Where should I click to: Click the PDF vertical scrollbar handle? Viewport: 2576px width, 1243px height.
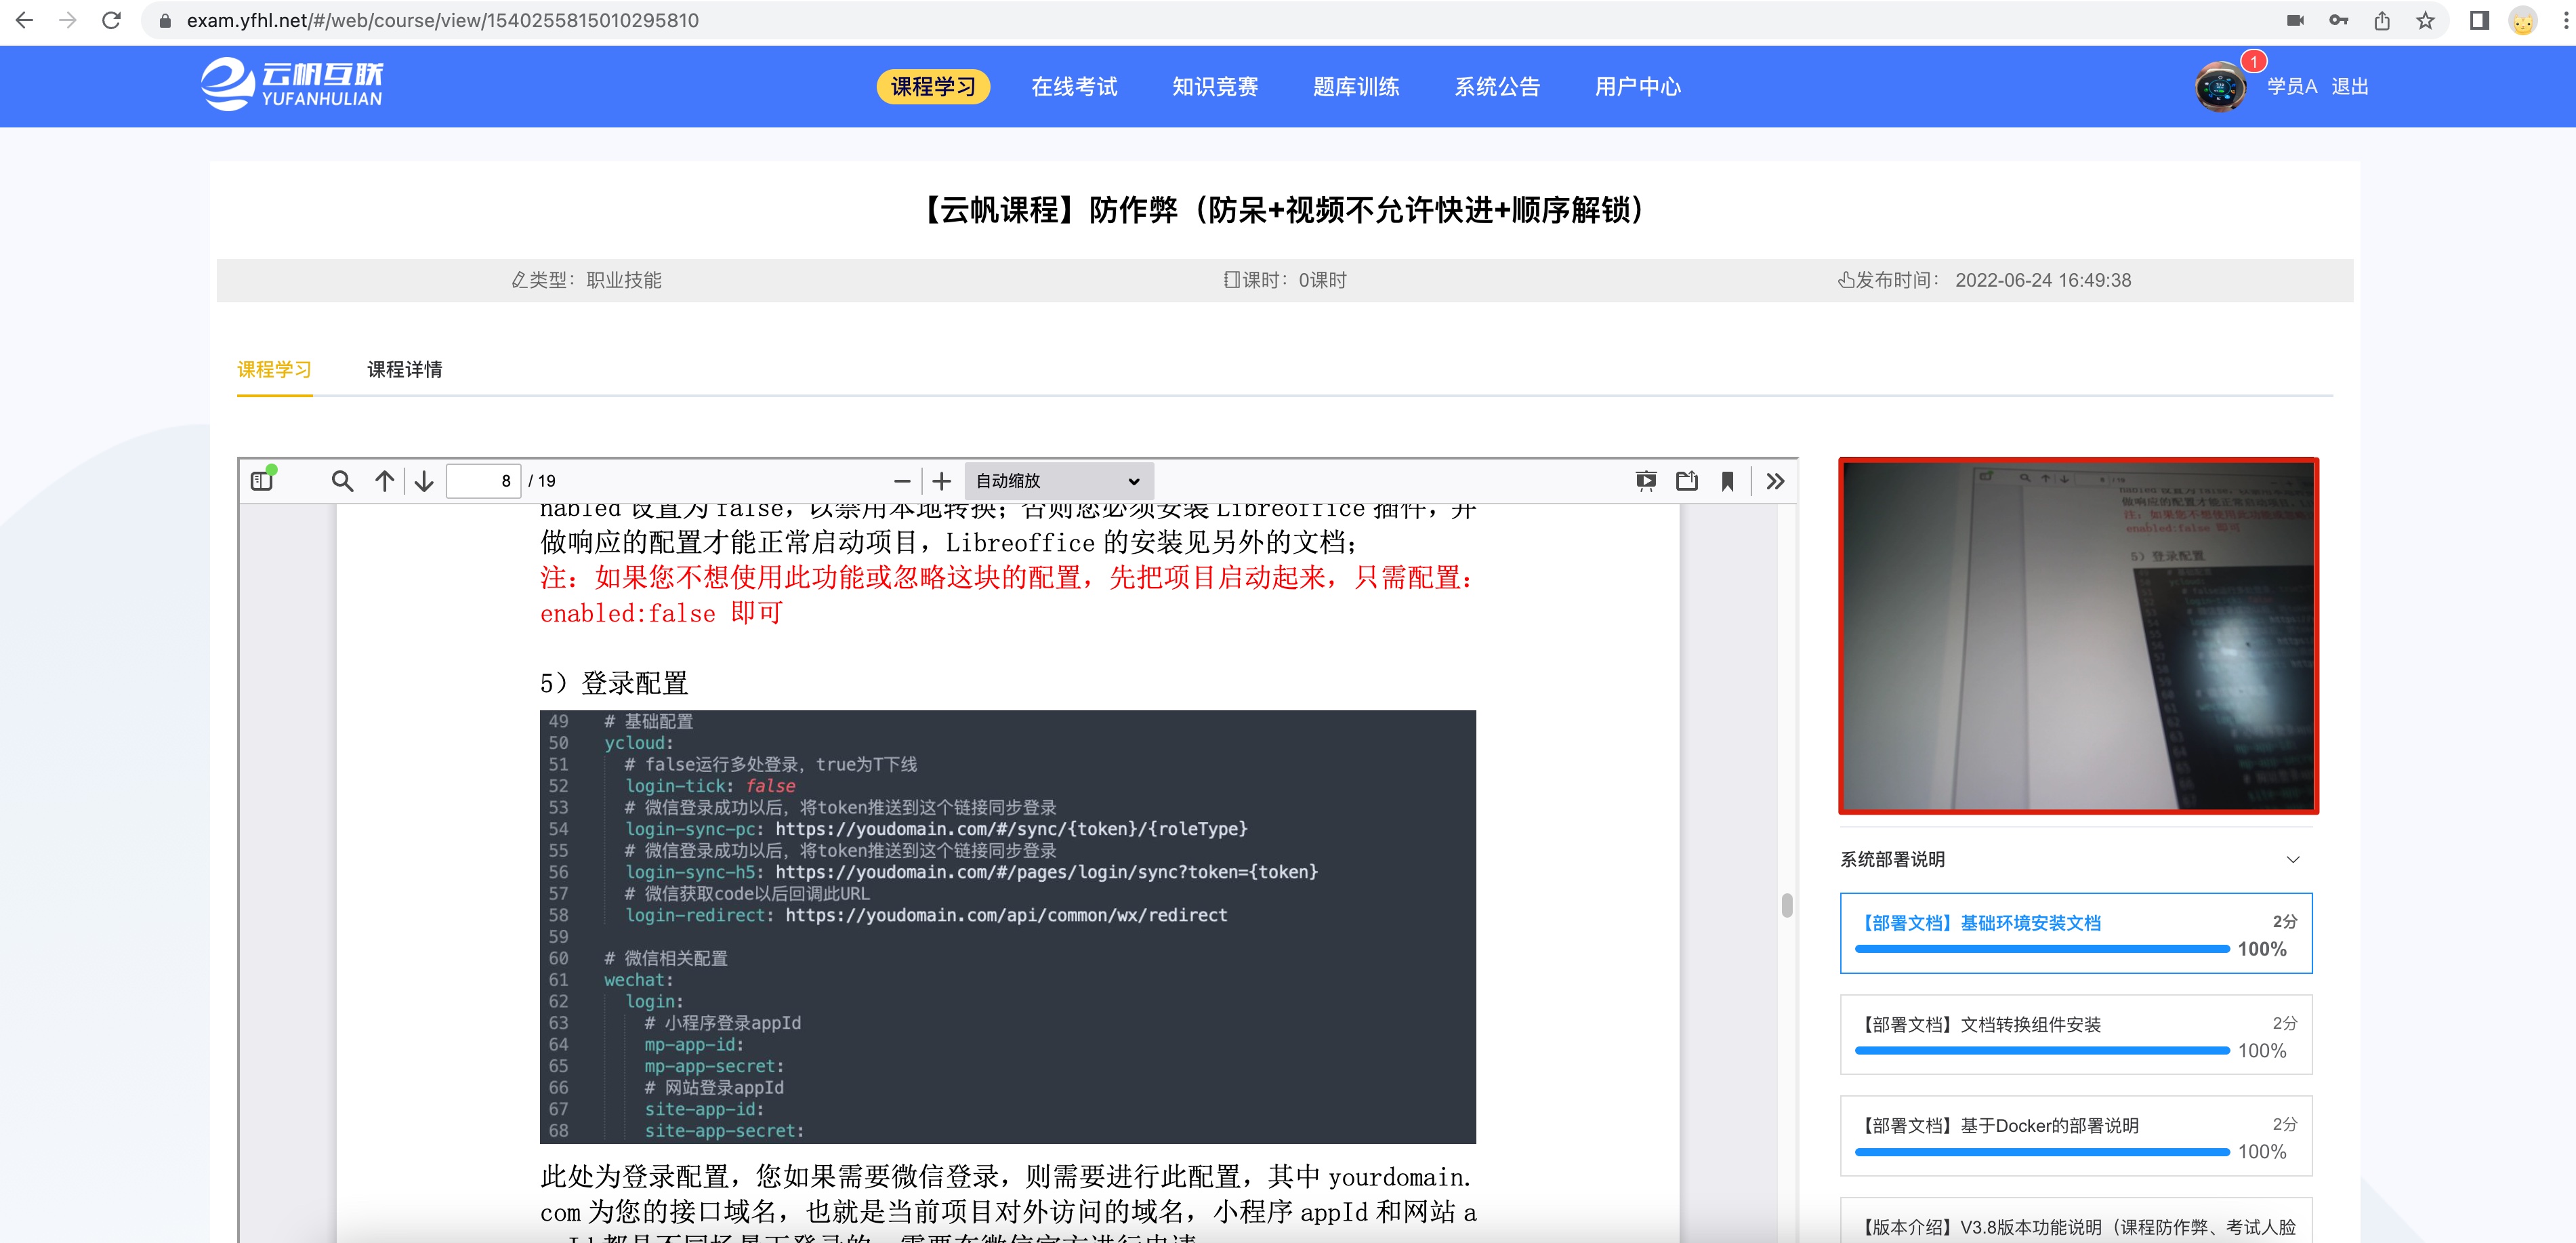tap(1786, 905)
